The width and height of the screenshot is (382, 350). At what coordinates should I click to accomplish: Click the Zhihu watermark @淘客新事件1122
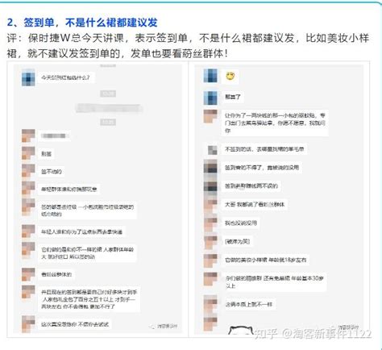coord(313,333)
